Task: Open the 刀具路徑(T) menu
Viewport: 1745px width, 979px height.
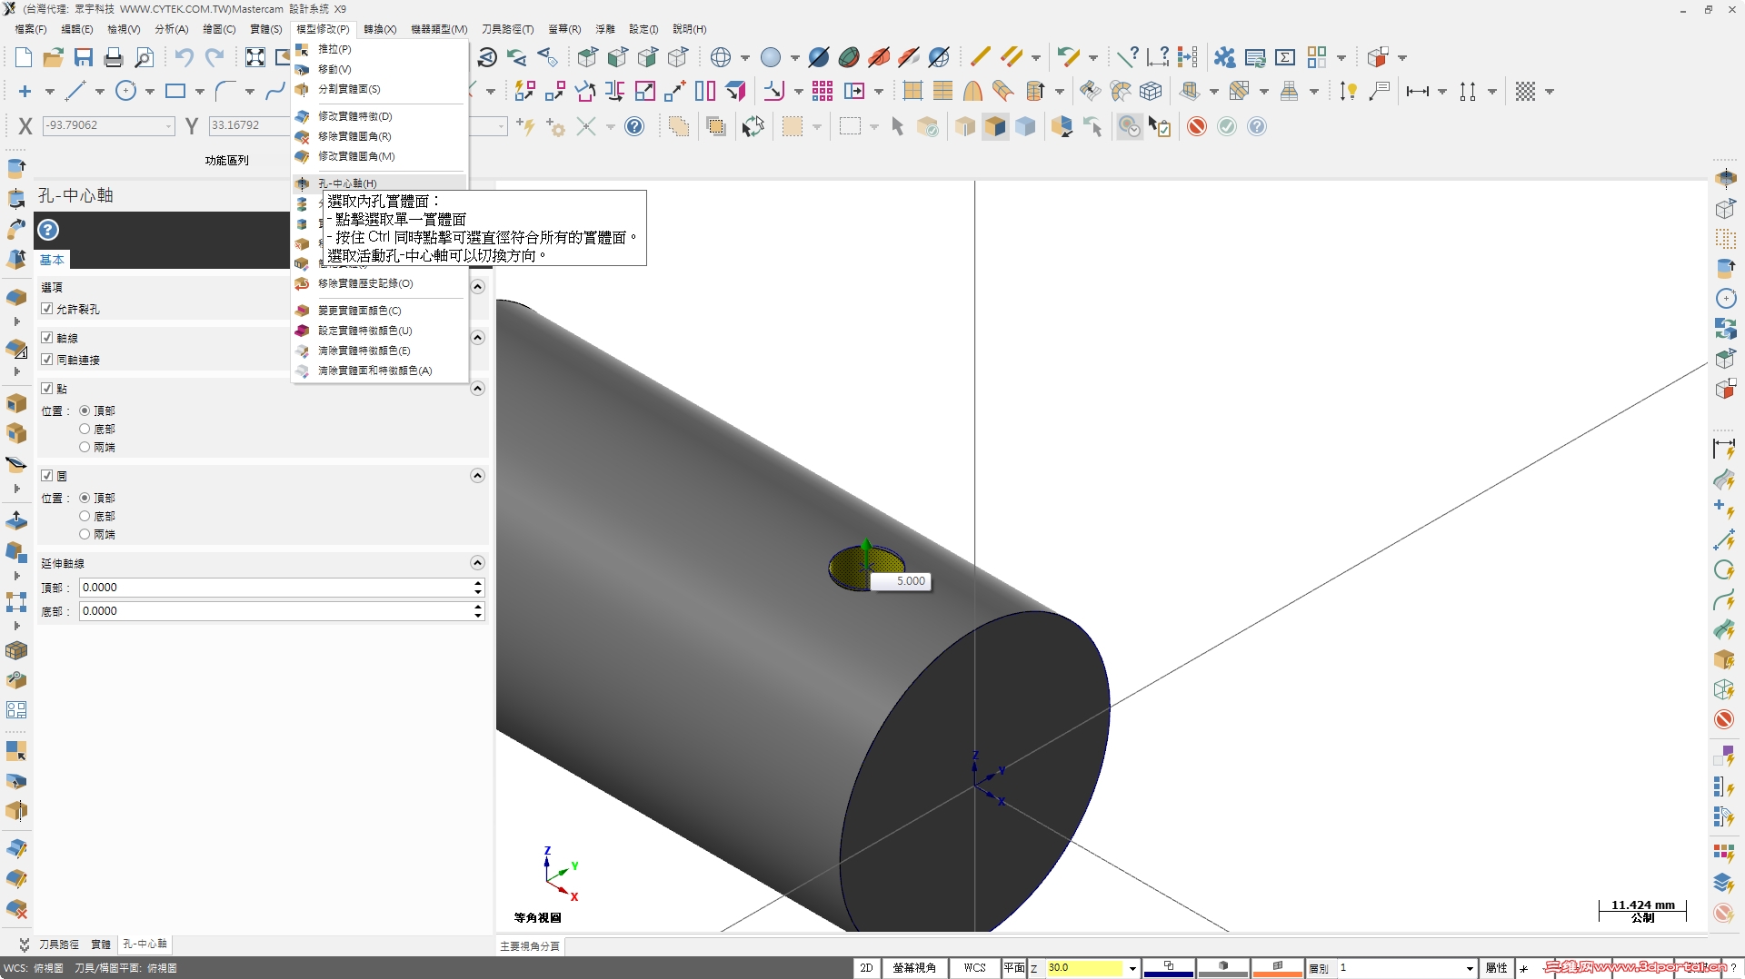Action: 508,29
